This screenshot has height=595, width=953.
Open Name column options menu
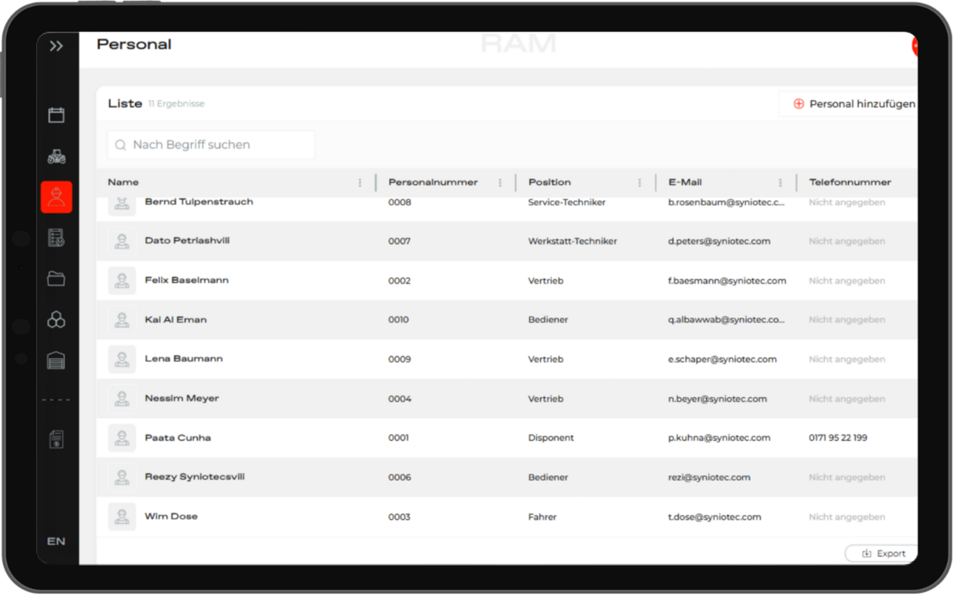pos(360,182)
